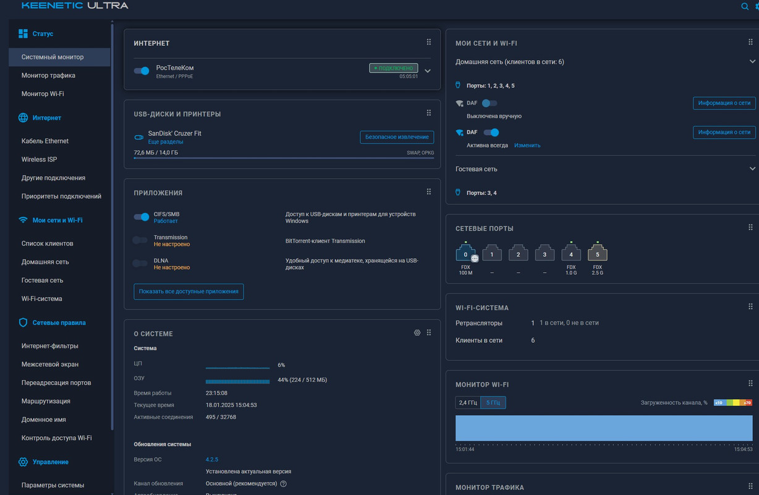Click drag handle of Приложения card

pyautogui.click(x=429, y=192)
